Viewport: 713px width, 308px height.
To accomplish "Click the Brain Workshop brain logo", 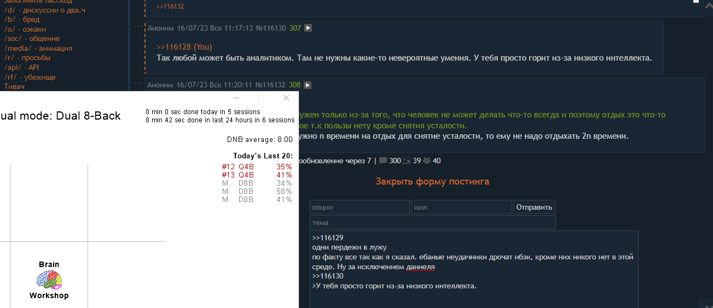I will point(49,280).
